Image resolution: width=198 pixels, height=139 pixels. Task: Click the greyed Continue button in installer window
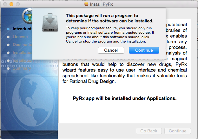[178, 131]
